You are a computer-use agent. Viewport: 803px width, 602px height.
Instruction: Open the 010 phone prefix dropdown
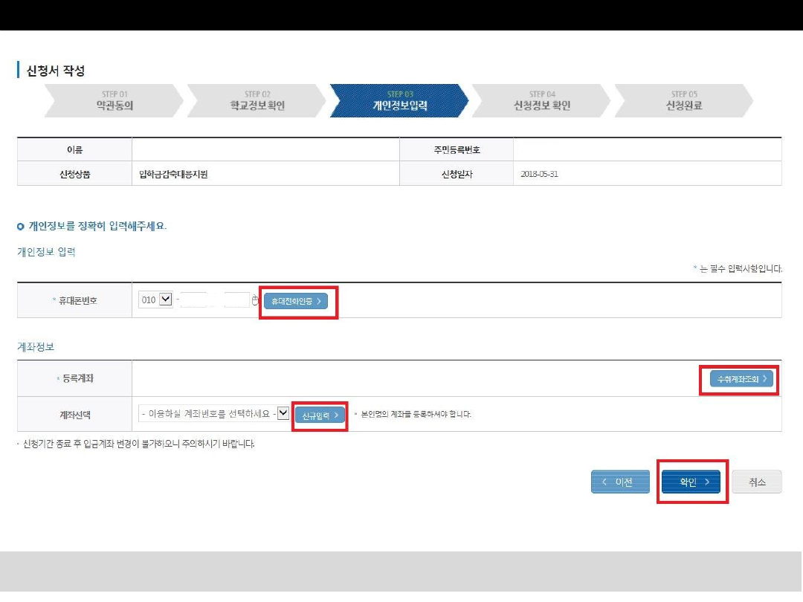[166, 300]
